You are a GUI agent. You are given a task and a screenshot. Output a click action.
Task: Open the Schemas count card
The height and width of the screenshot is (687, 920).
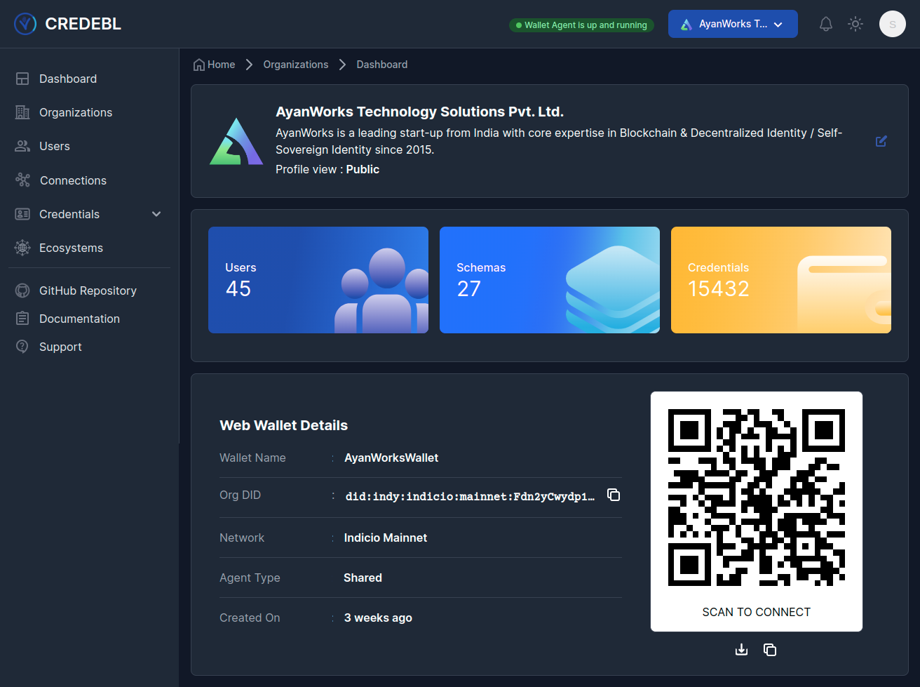point(549,279)
